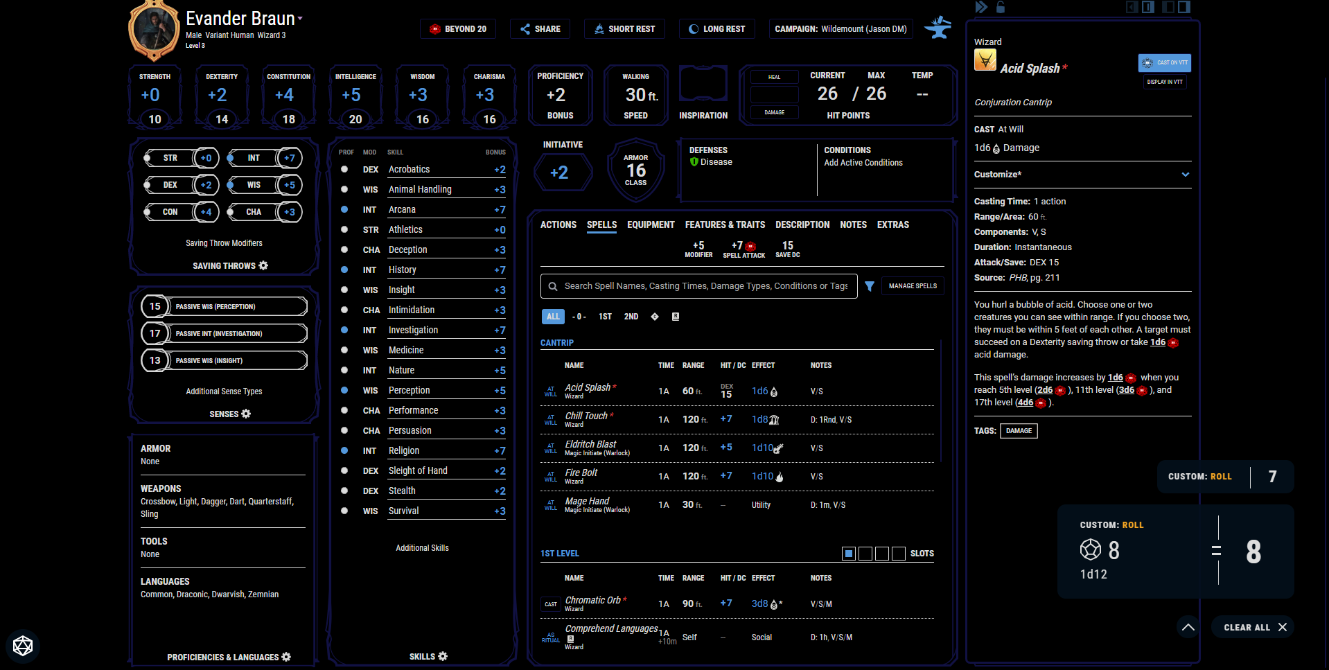Click the Heal button

tap(775, 77)
